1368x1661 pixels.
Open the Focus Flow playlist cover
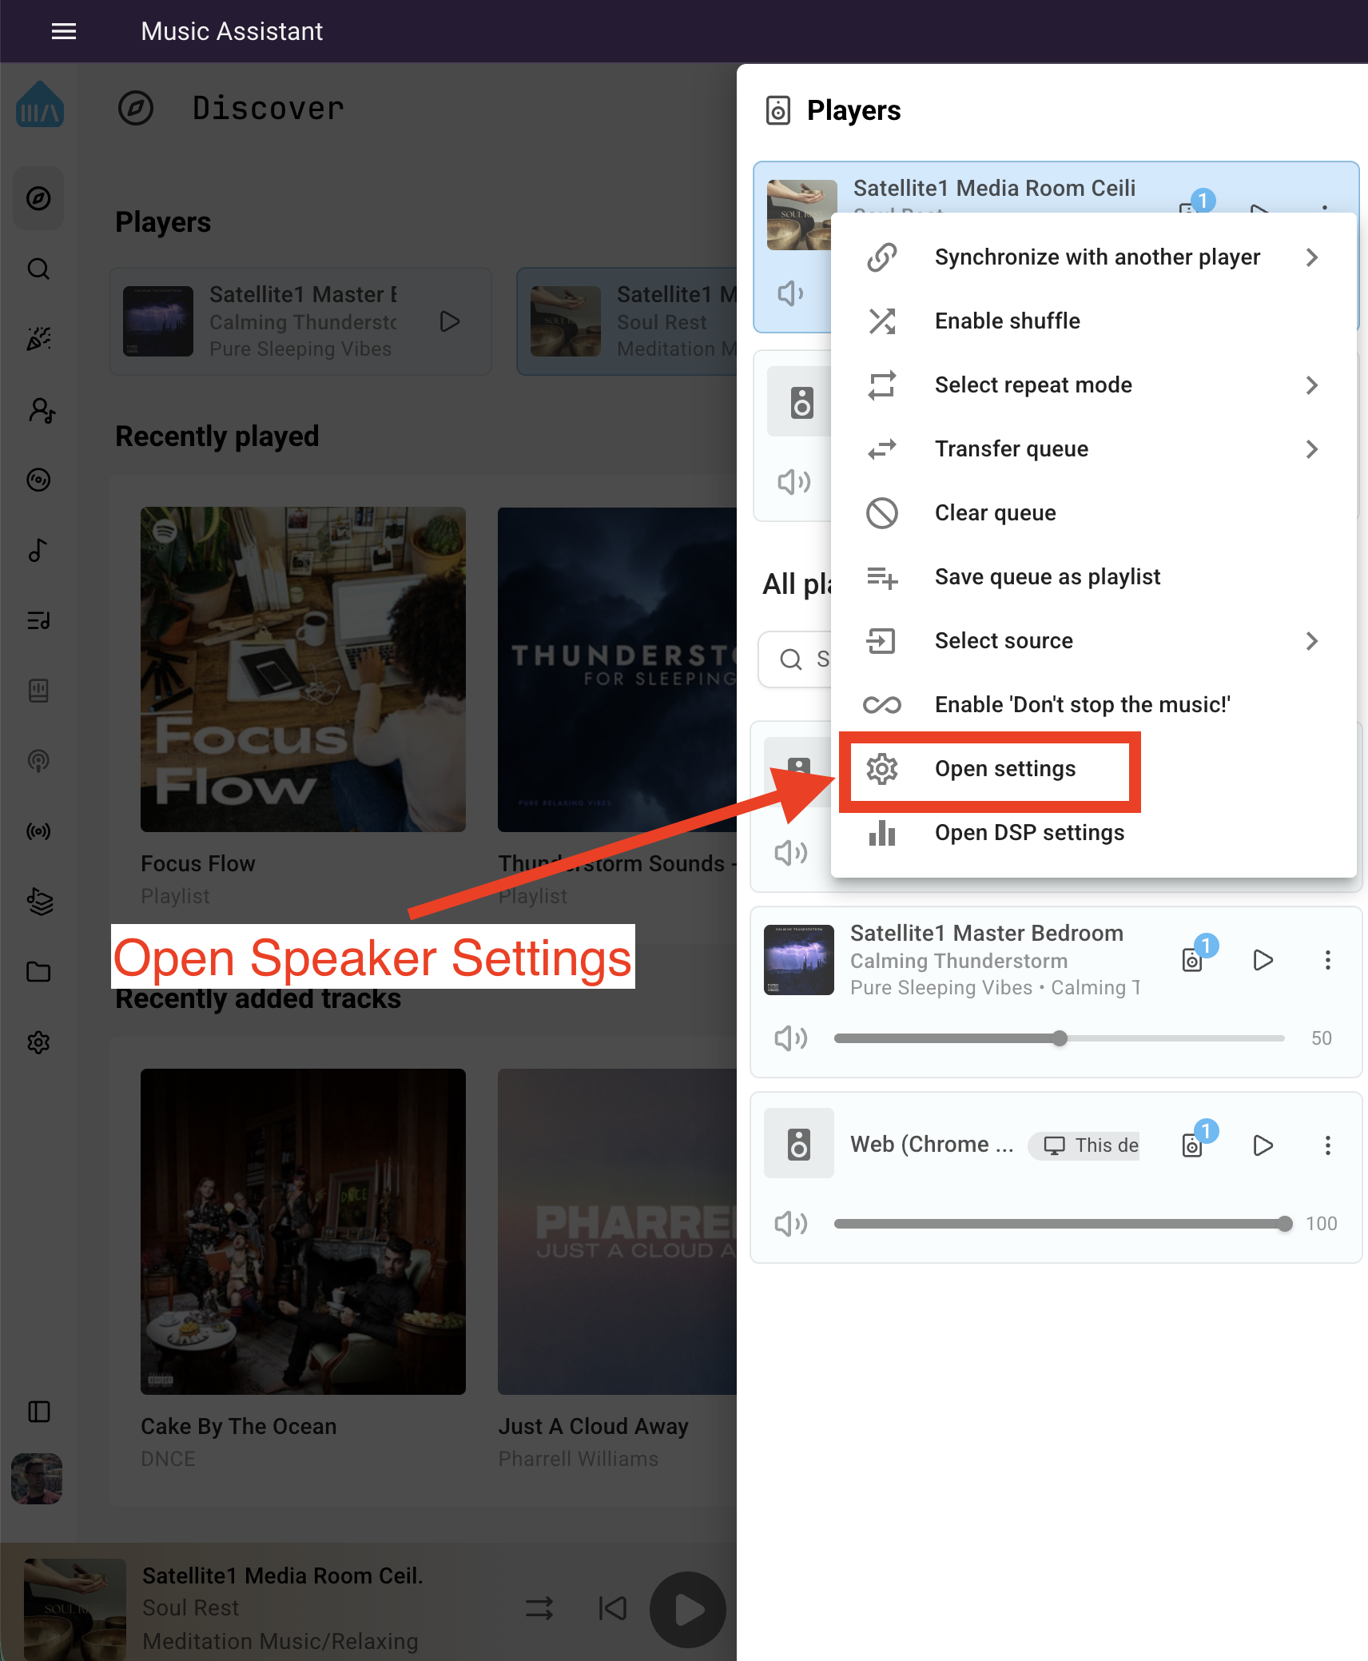(303, 670)
